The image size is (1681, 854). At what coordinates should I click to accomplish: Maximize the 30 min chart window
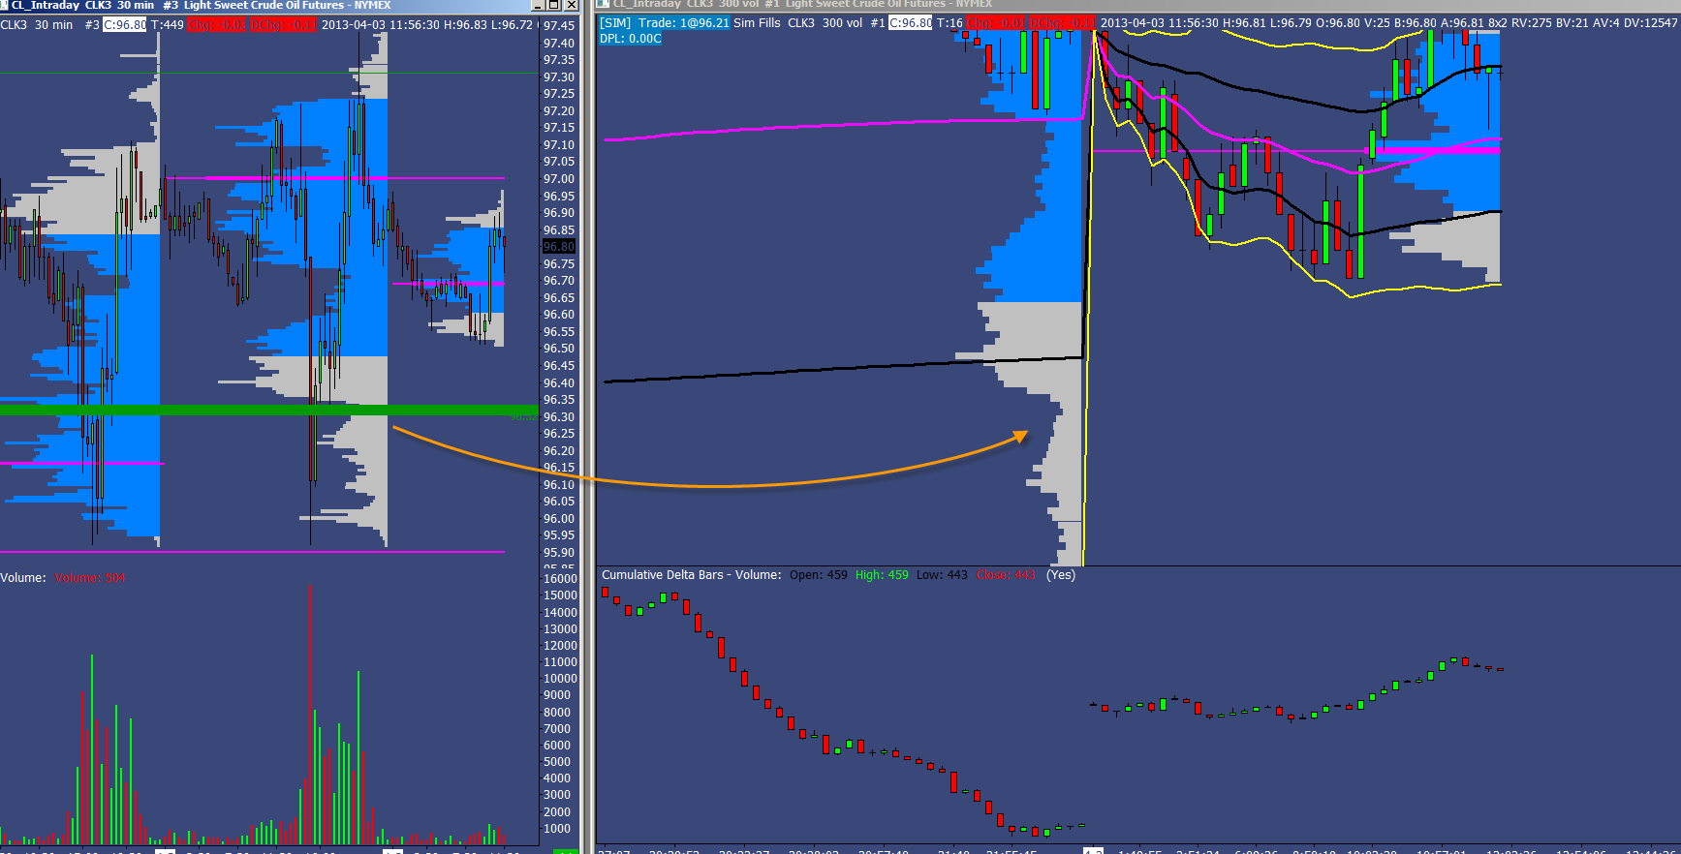point(555,5)
